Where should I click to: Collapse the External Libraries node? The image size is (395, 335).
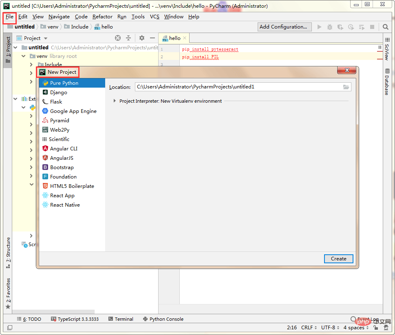[15, 99]
